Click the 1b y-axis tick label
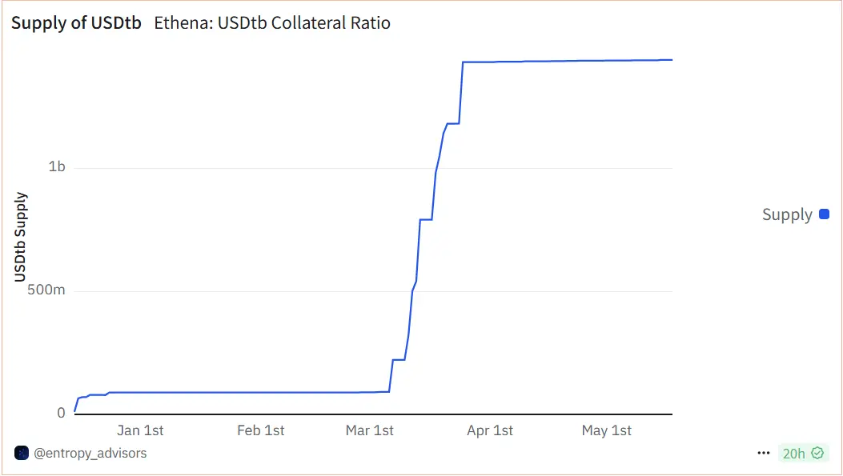Screen dimensions: 843x476 [x=57, y=167]
